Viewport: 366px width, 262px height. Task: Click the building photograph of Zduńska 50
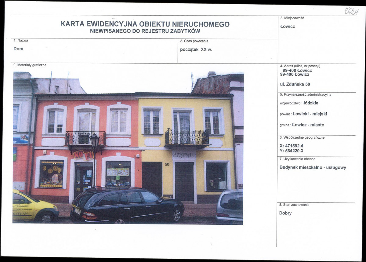point(128,147)
